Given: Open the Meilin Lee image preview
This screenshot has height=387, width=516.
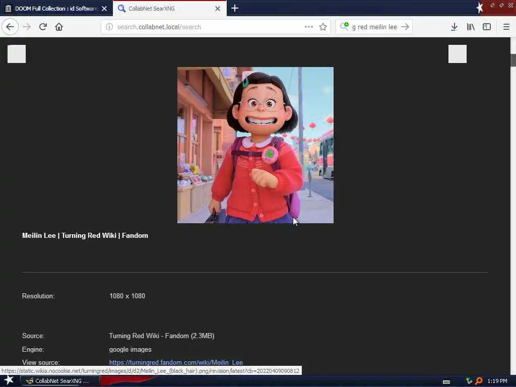Looking at the screenshot, I should (255, 145).
